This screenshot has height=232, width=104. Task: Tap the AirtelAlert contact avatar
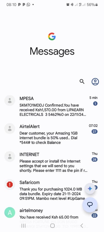[x=10, y=128]
